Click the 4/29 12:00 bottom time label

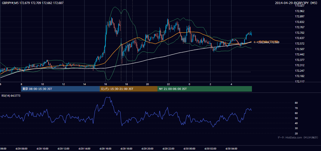pyautogui.click(x=63, y=149)
